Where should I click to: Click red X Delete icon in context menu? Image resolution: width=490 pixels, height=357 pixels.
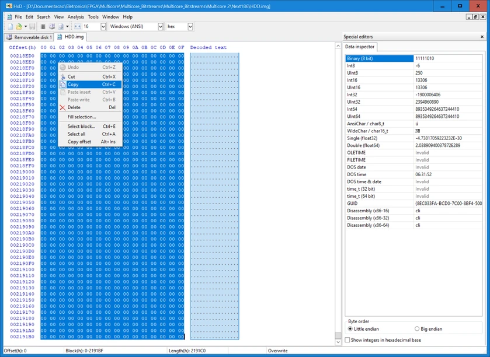click(62, 107)
